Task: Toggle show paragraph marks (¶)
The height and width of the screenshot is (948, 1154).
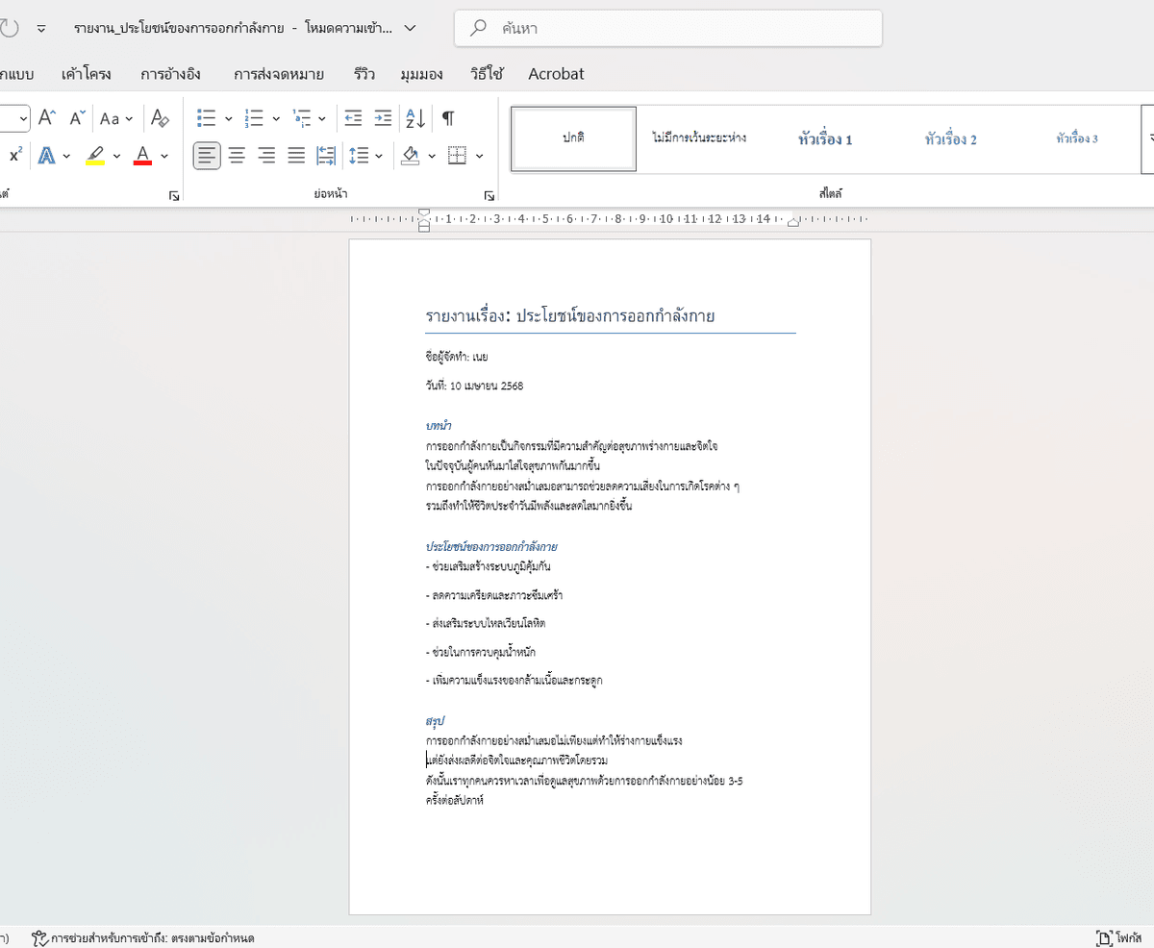Action: (448, 118)
